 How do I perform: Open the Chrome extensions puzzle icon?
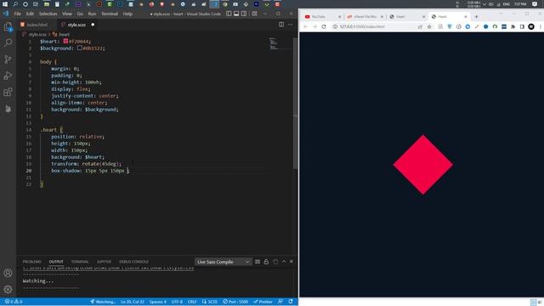[x=513, y=26]
